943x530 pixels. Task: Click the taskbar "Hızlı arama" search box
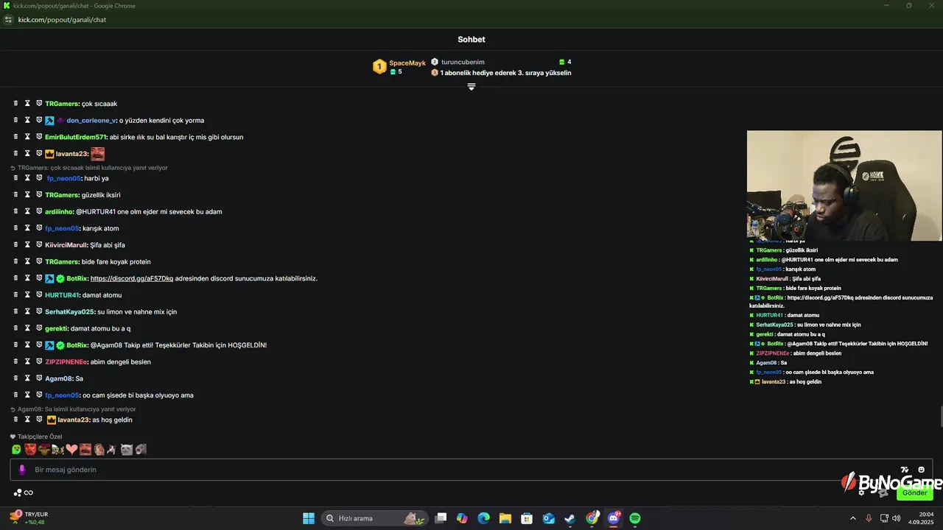point(375,518)
